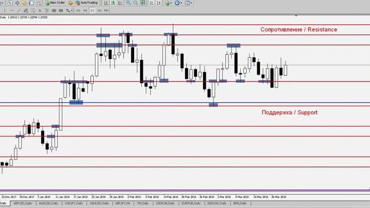
Task: Select the Fibonacci retracement tool
Action: pyautogui.click(x=32, y=10)
